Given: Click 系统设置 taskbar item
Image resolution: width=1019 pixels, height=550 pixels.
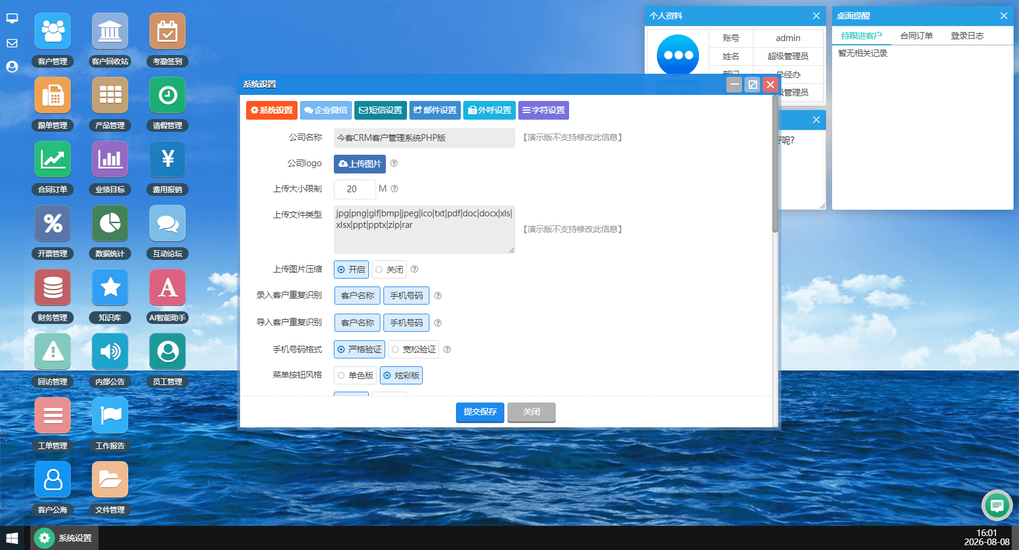Looking at the screenshot, I should pos(63,538).
